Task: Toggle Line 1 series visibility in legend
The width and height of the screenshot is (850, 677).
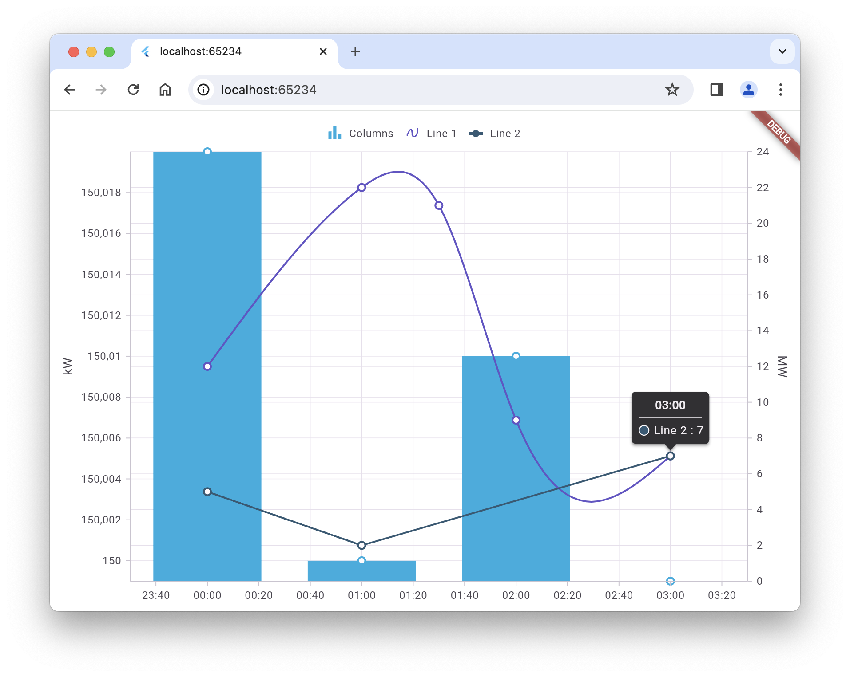Action: (x=431, y=134)
